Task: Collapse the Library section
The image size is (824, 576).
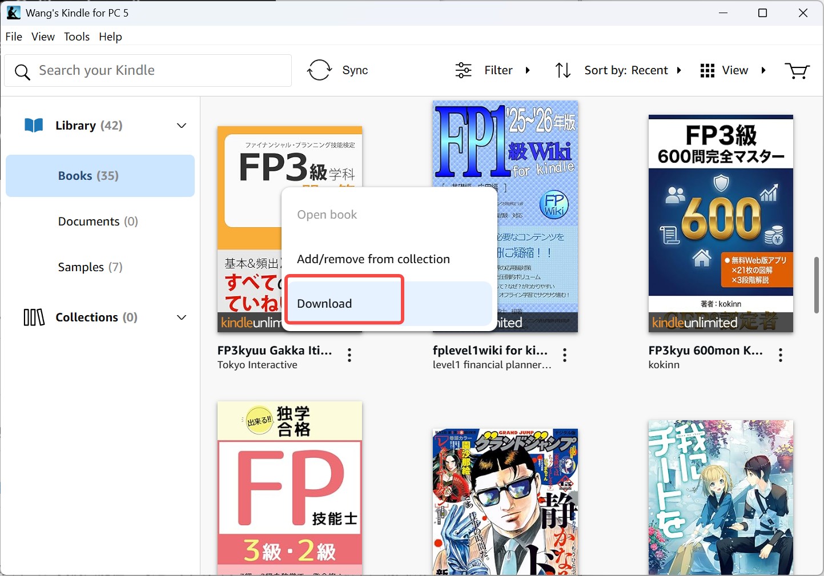Action: [181, 125]
